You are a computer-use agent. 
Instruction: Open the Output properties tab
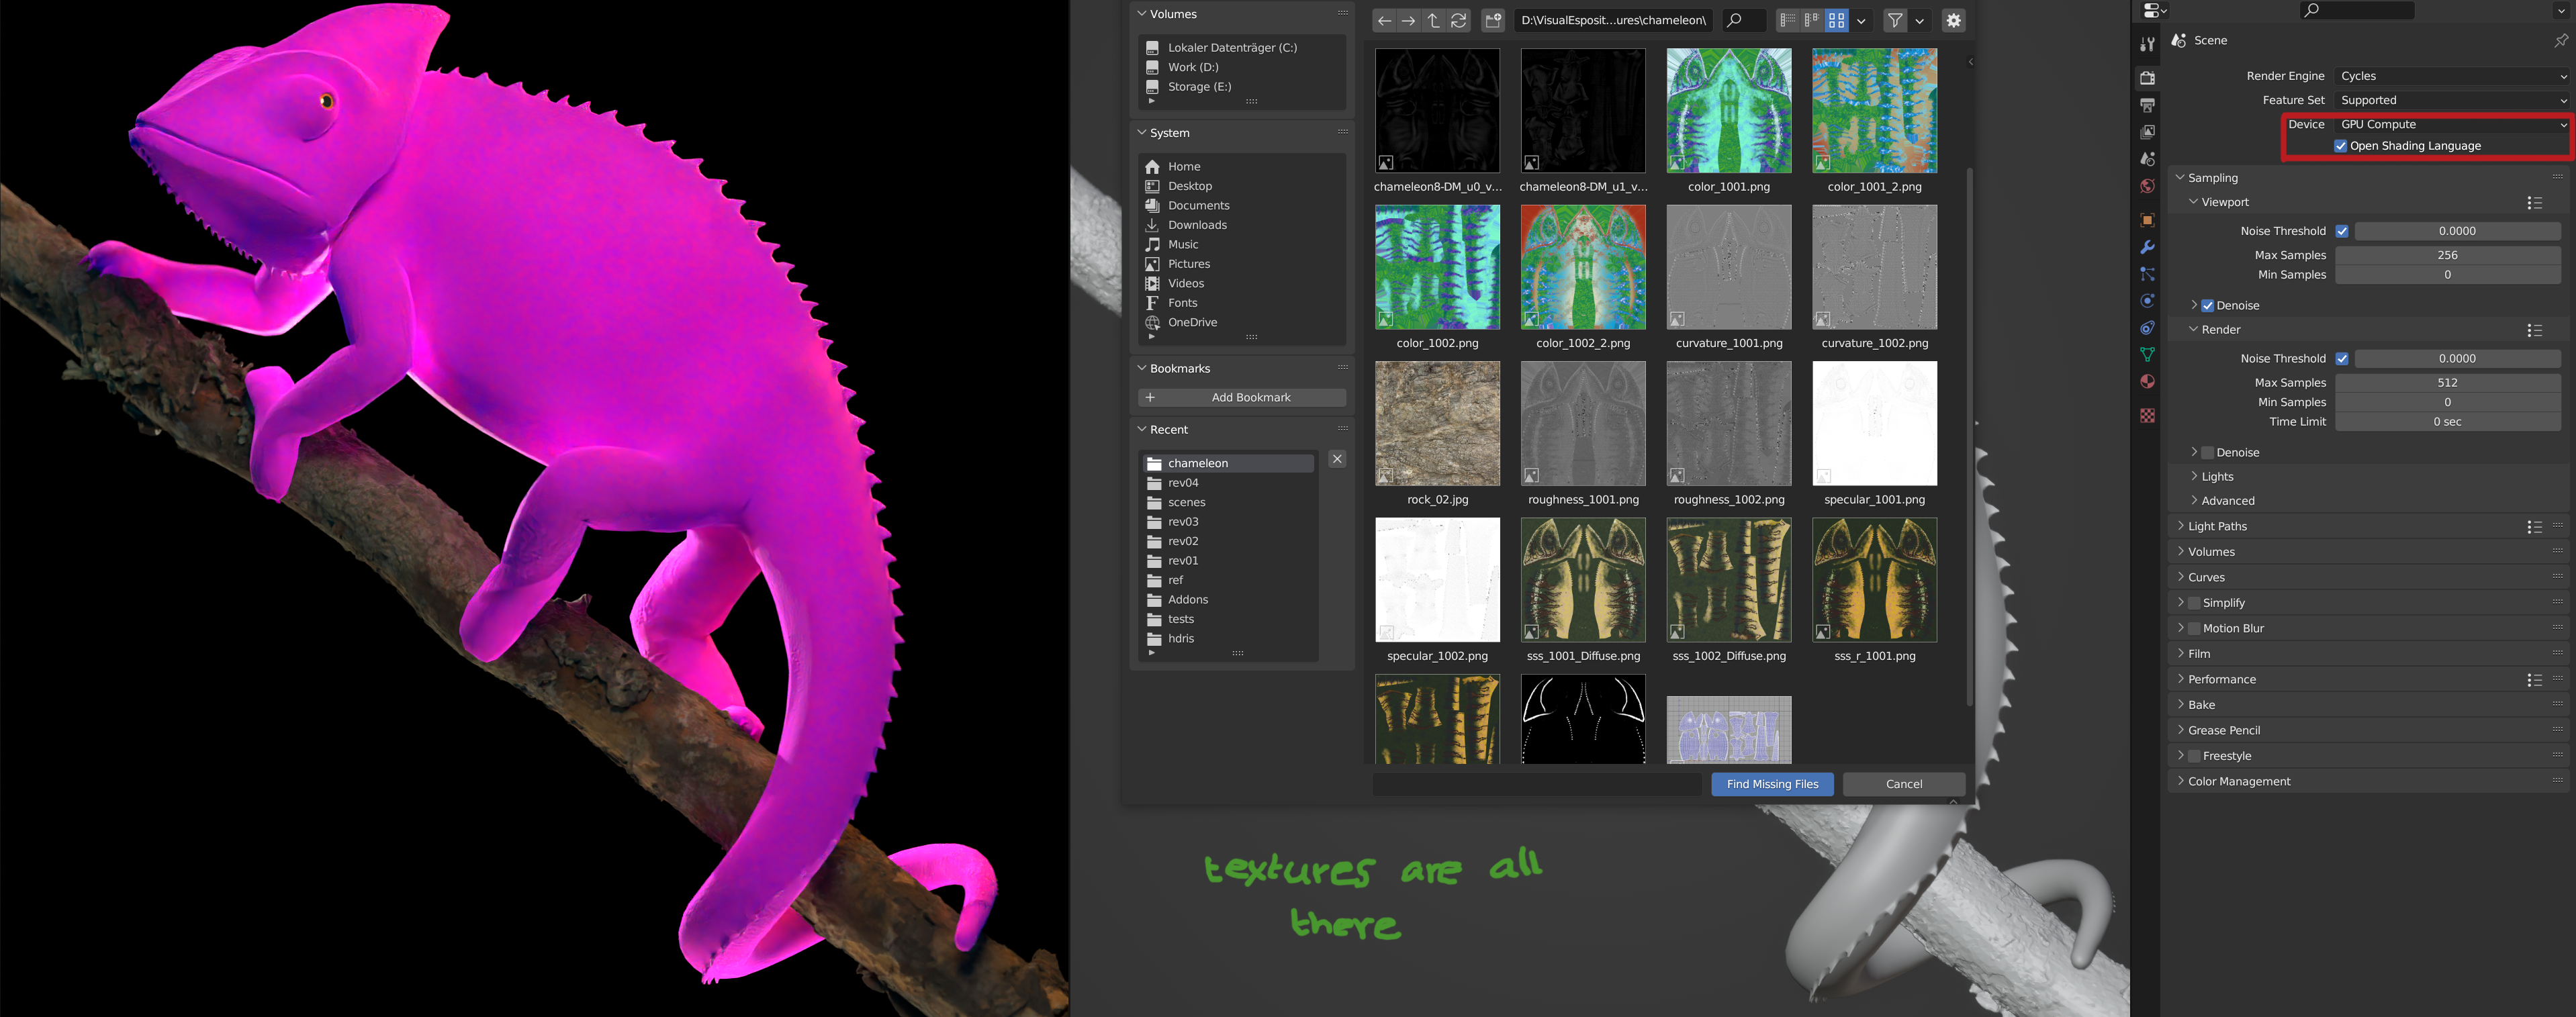[2147, 105]
